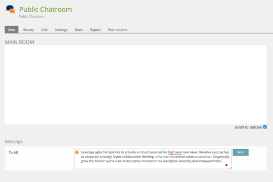Open the Permissions tab
This screenshot has width=273, height=182.
point(117,30)
